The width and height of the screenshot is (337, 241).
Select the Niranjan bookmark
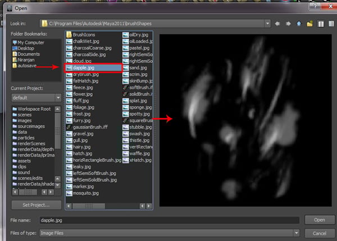click(x=23, y=60)
